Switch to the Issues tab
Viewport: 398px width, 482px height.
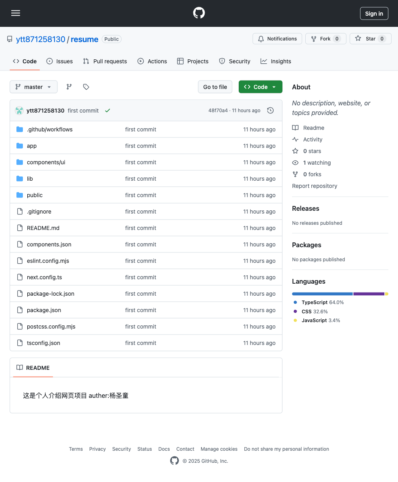(x=60, y=61)
